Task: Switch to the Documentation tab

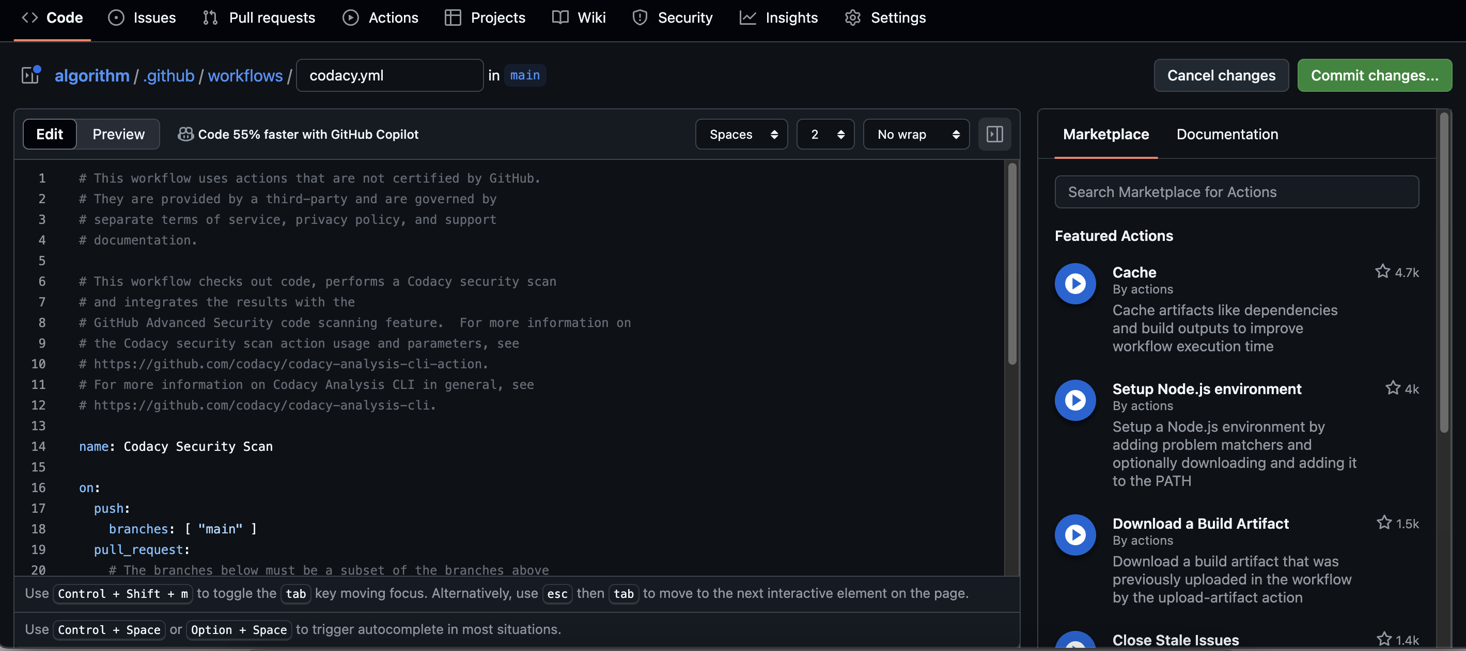Action: coord(1226,134)
